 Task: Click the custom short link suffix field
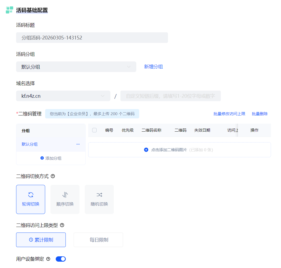point(170,96)
